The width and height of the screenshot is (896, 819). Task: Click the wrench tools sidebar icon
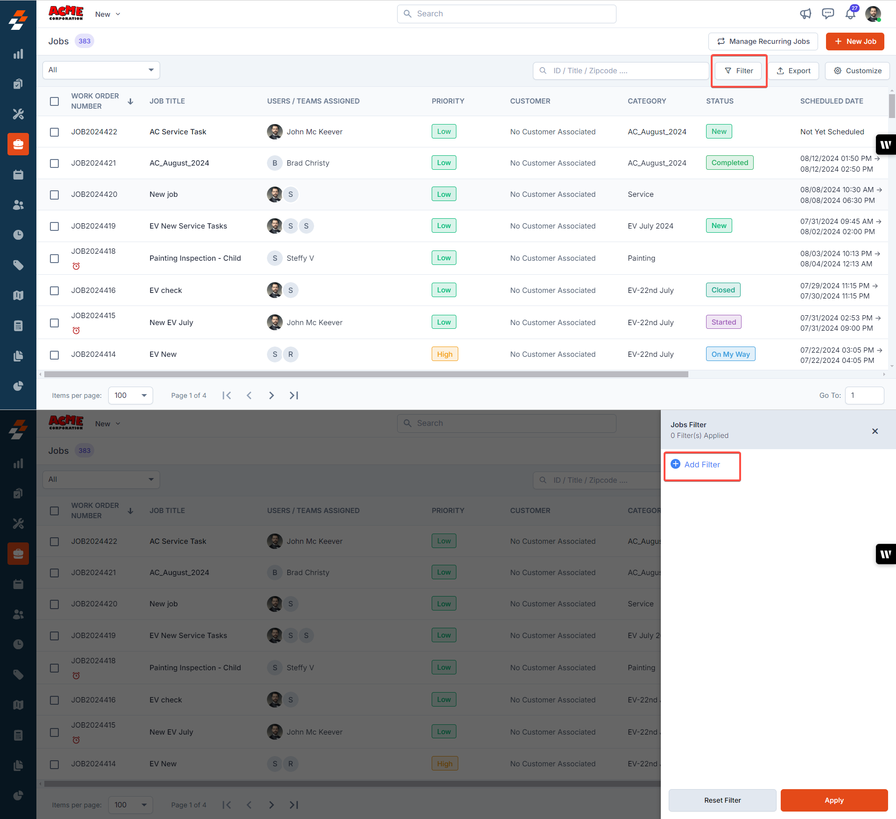(18, 114)
